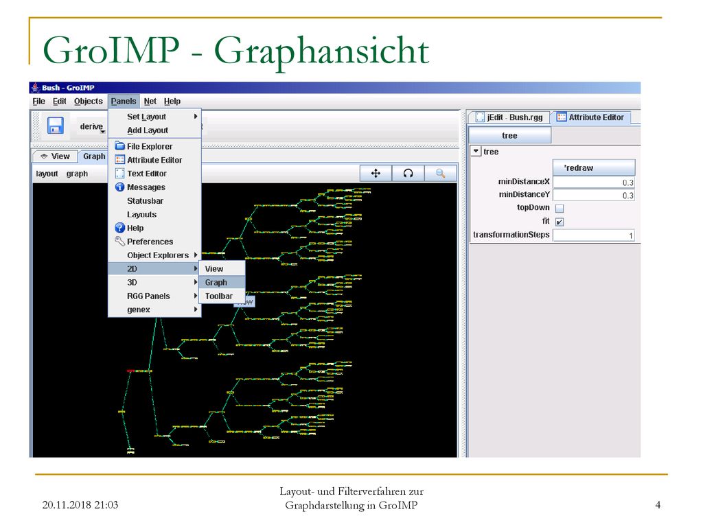This screenshot has width=703, height=527.
Task: Open Messages panel entry
Action: (154, 187)
